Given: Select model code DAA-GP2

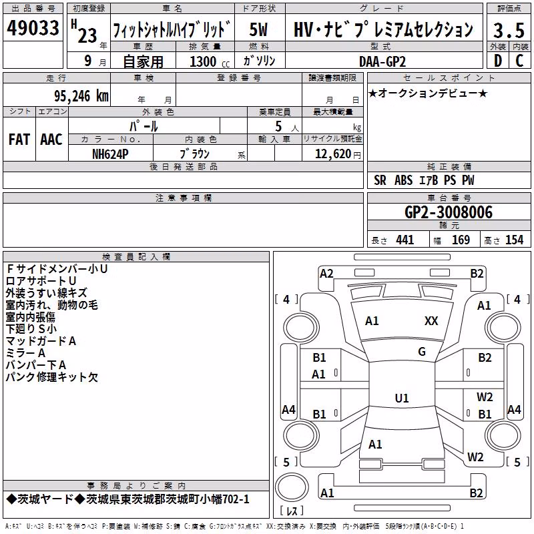Looking at the screenshot, I should pos(382,61).
